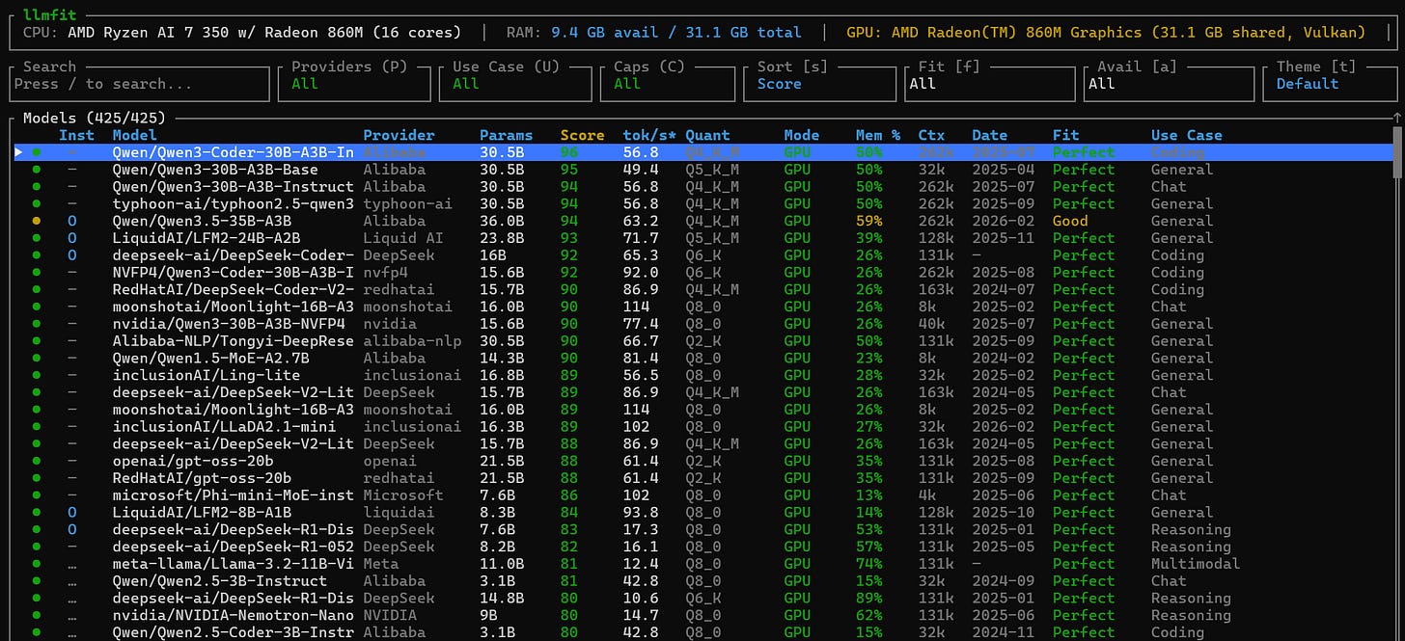1405x641 pixels.
Task: Click the installed marker of LiquidAI/LFM2-8B-A1B
Action: coord(71,513)
